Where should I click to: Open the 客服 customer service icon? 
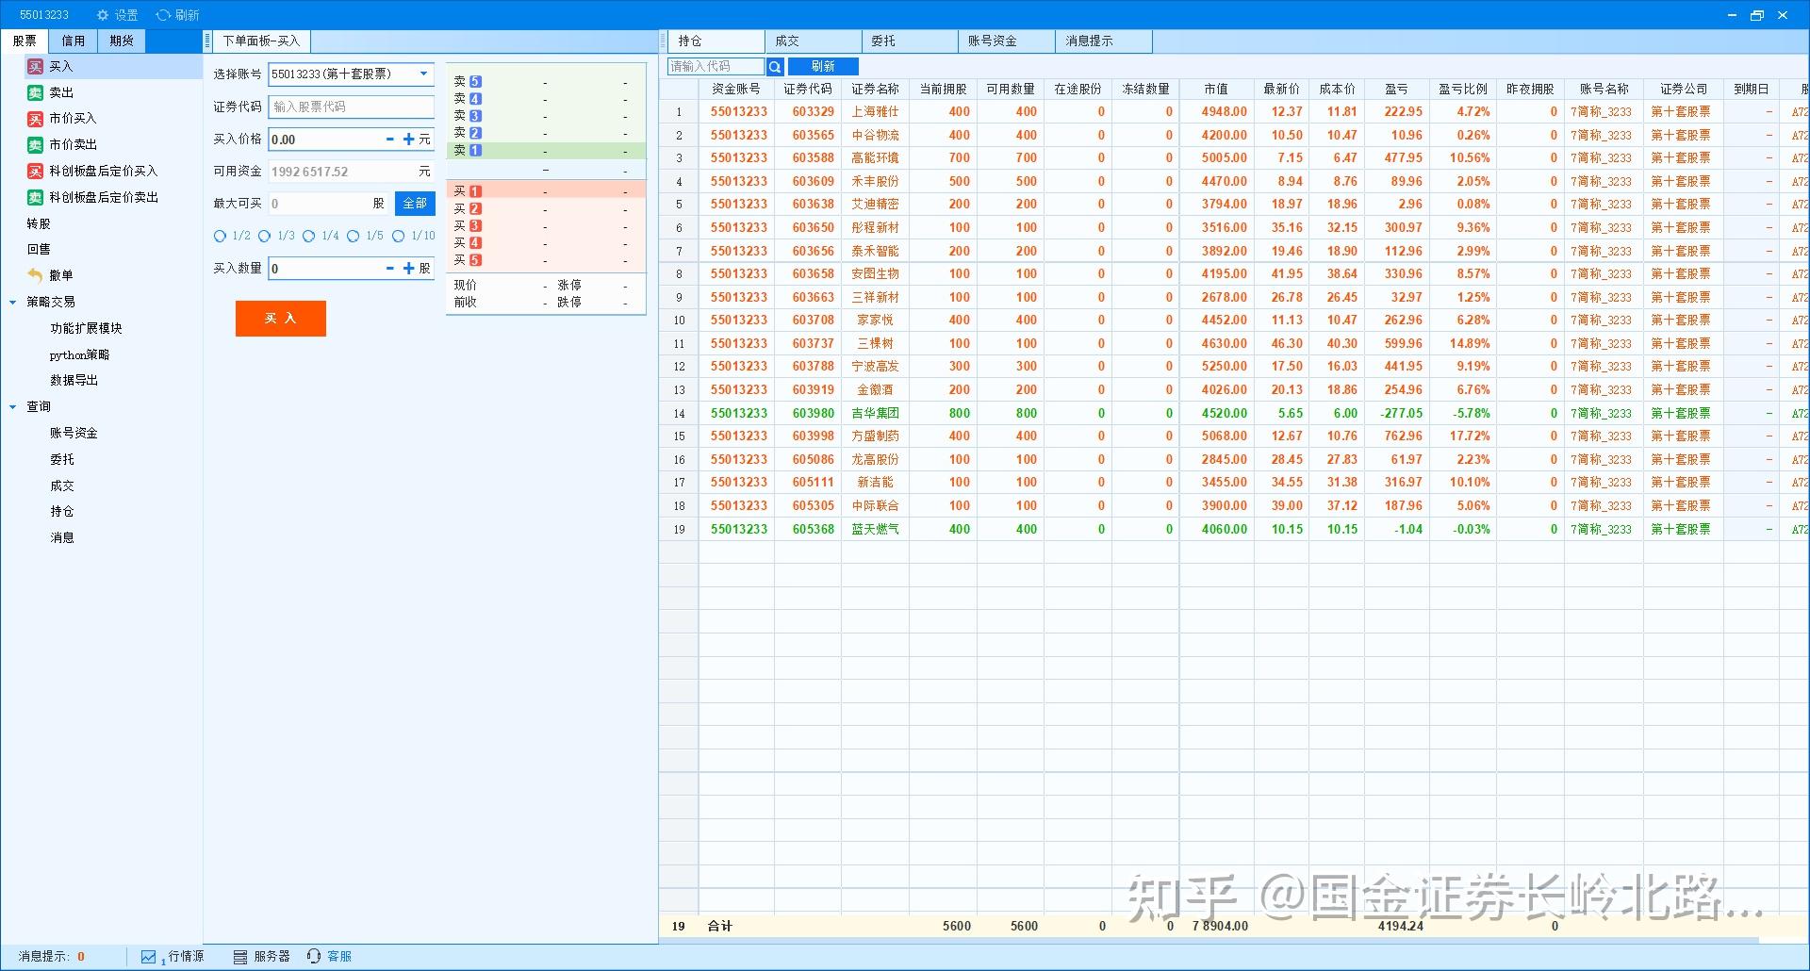click(x=319, y=956)
